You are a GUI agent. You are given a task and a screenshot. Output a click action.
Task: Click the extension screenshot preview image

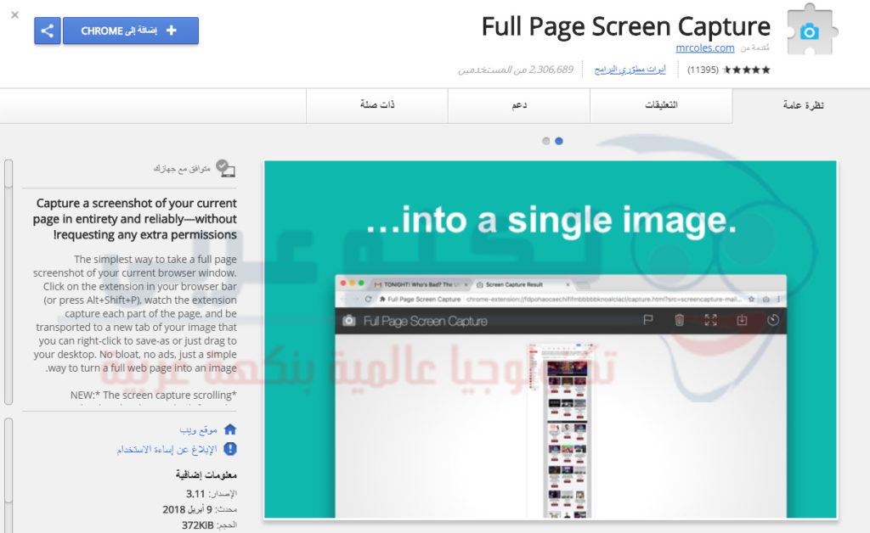click(551, 339)
